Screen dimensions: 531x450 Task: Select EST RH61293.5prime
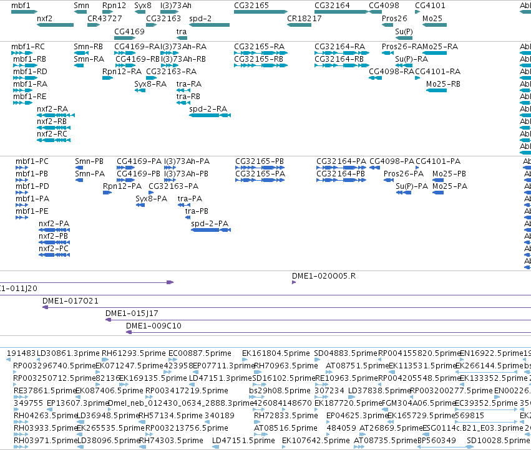(134, 353)
